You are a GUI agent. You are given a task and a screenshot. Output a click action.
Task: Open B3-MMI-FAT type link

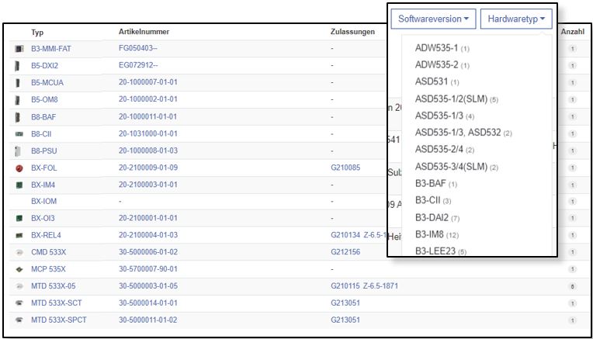(51, 49)
